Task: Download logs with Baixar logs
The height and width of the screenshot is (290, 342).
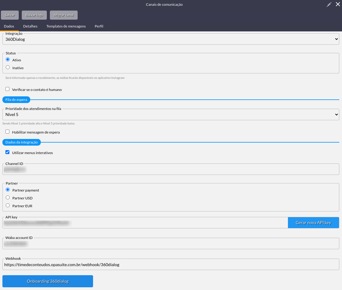Action: (34, 15)
